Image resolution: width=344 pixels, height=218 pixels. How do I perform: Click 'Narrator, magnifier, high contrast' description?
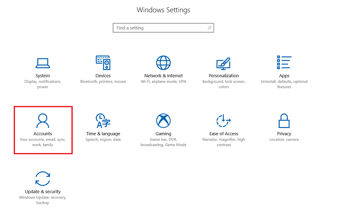tap(224, 142)
